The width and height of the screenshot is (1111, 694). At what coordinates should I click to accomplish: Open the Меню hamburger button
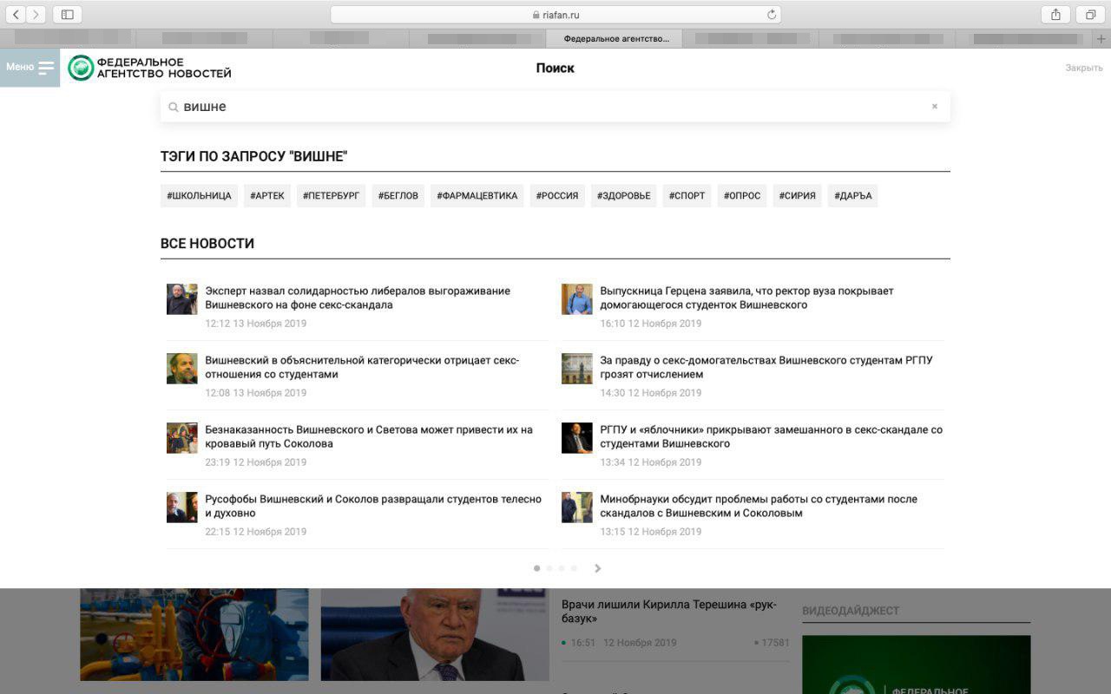pyautogui.click(x=30, y=68)
